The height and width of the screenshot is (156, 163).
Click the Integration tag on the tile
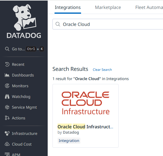coord(69,141)
